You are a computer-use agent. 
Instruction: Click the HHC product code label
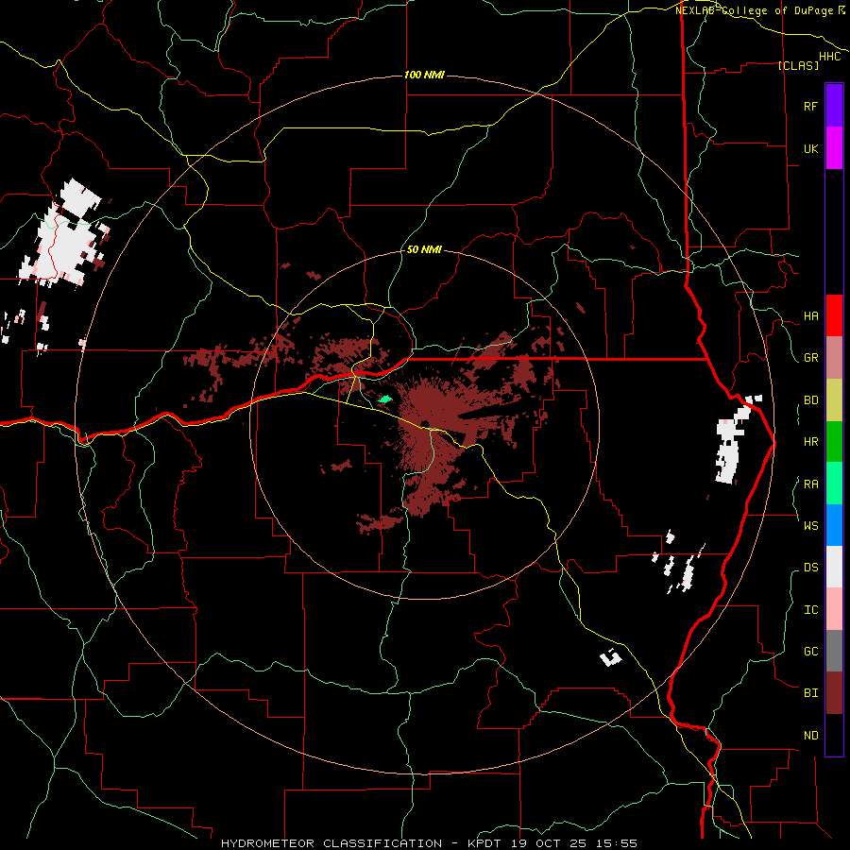click(829, 57)
